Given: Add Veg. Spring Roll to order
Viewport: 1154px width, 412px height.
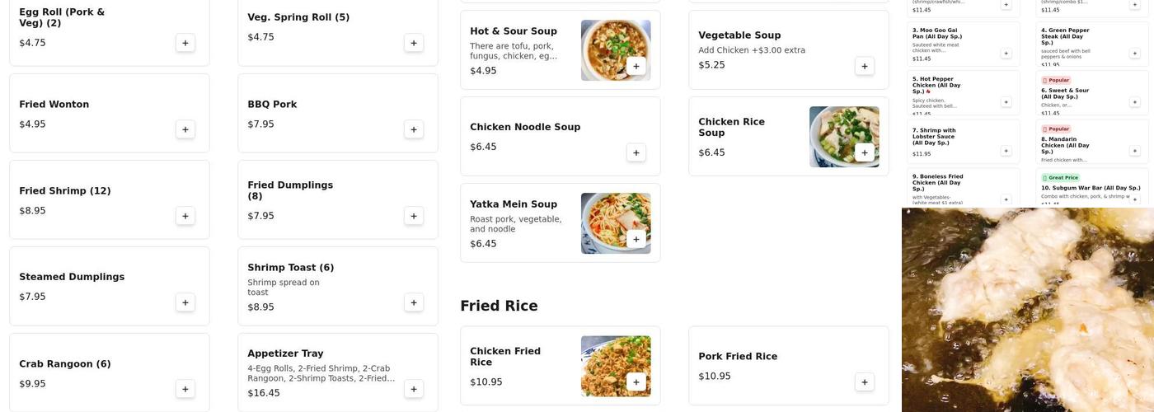Looking at the screenshot, I should 414,43.
